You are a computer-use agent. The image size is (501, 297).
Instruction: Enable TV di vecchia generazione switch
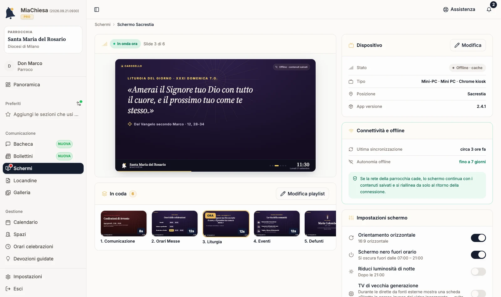coord(478,293)
